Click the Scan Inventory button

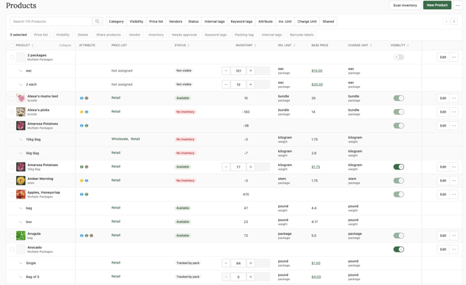tap(405, 5)
